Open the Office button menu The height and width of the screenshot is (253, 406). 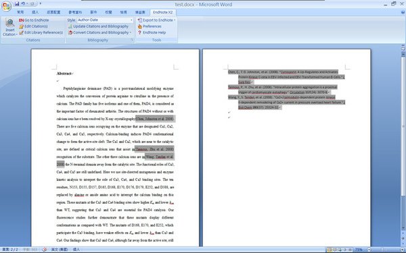click(x=6, y=6)
